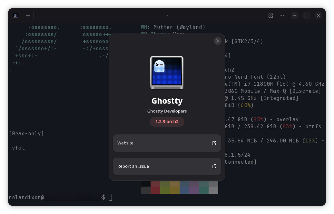Screen dimensions: 334x214
Task: Click the Ghostty ghost icon on the tab
Action: click(x=15, y=15)
